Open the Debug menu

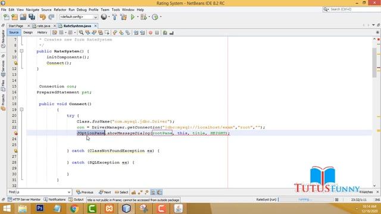tap(82, 10)
